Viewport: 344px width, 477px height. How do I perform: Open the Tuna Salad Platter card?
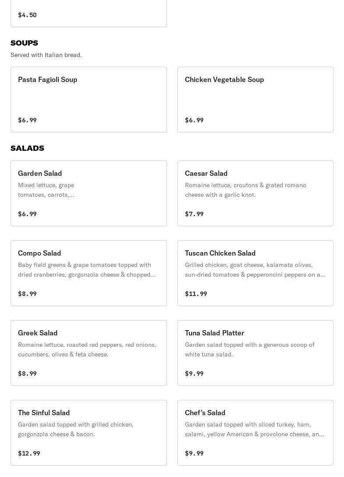pos(255,353)
